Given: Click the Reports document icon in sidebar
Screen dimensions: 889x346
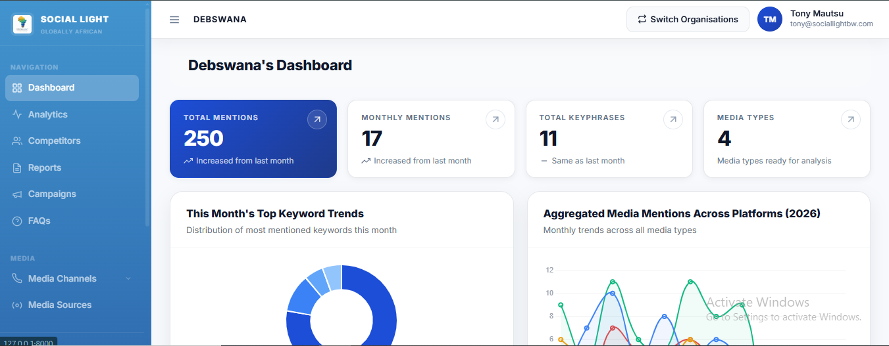Looking at the screenshot, I should click(17, 168).
